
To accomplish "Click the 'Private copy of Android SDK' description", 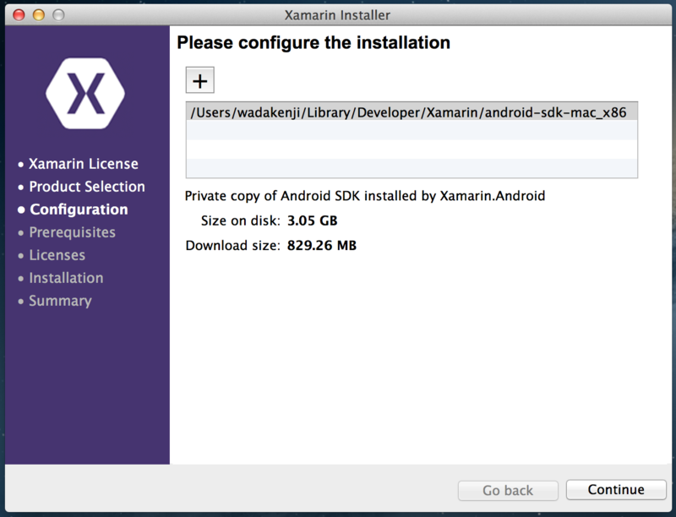I will coord(365,196).
